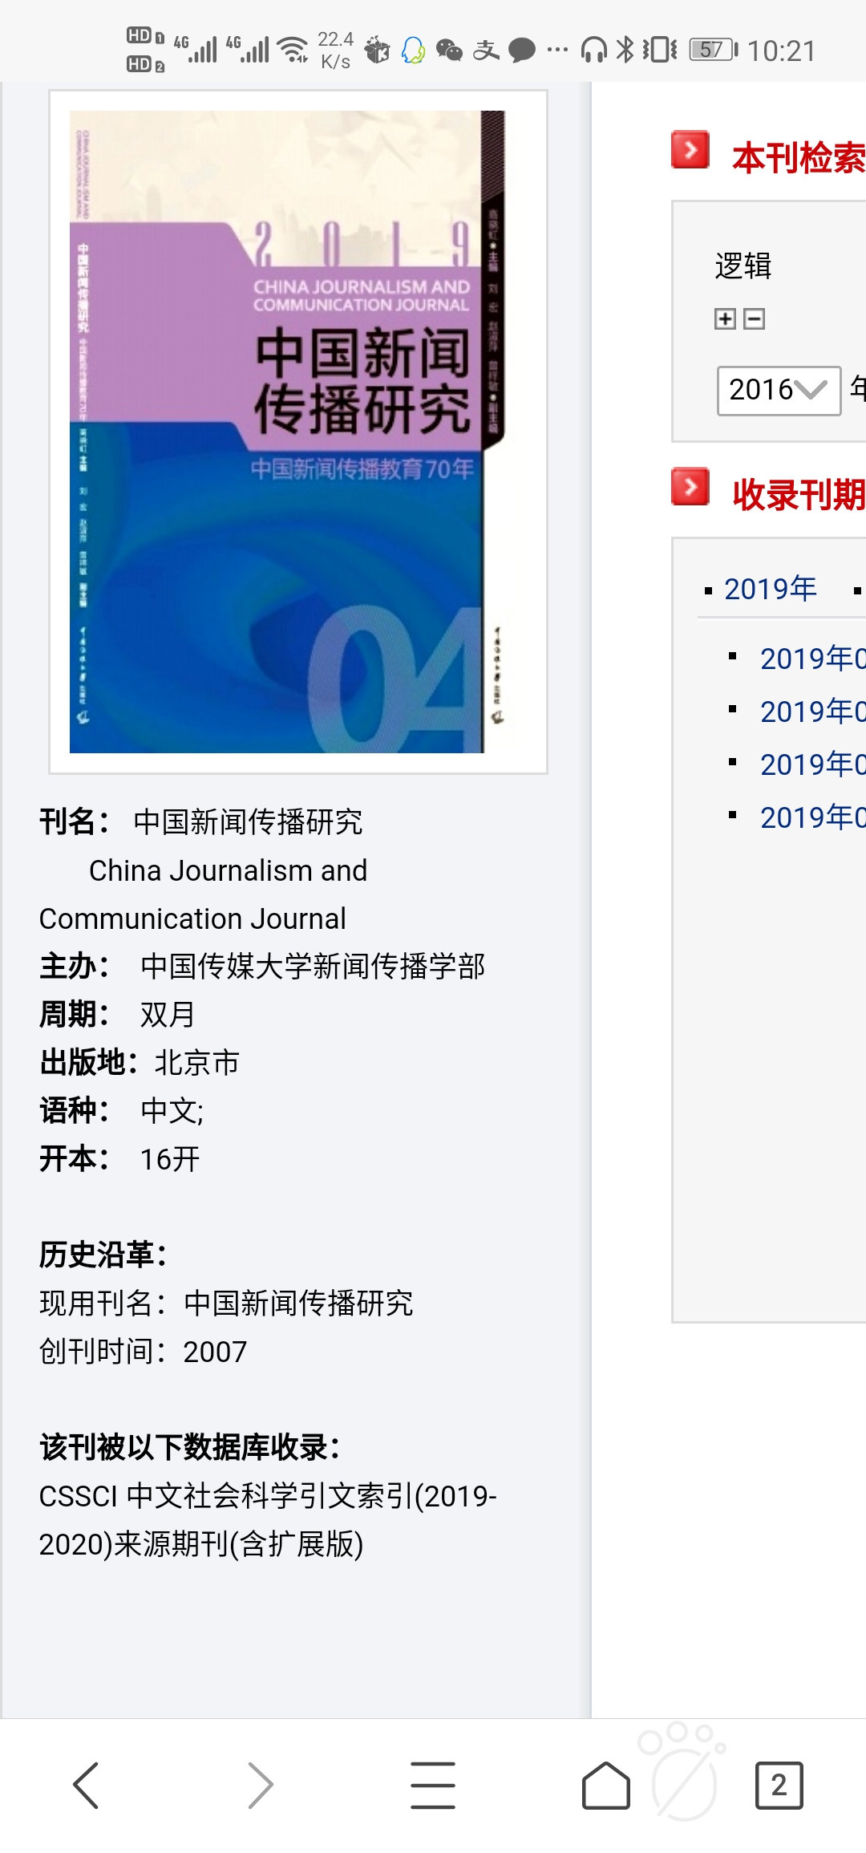Open the 2016 year dropdown

(x=779, y=391)
